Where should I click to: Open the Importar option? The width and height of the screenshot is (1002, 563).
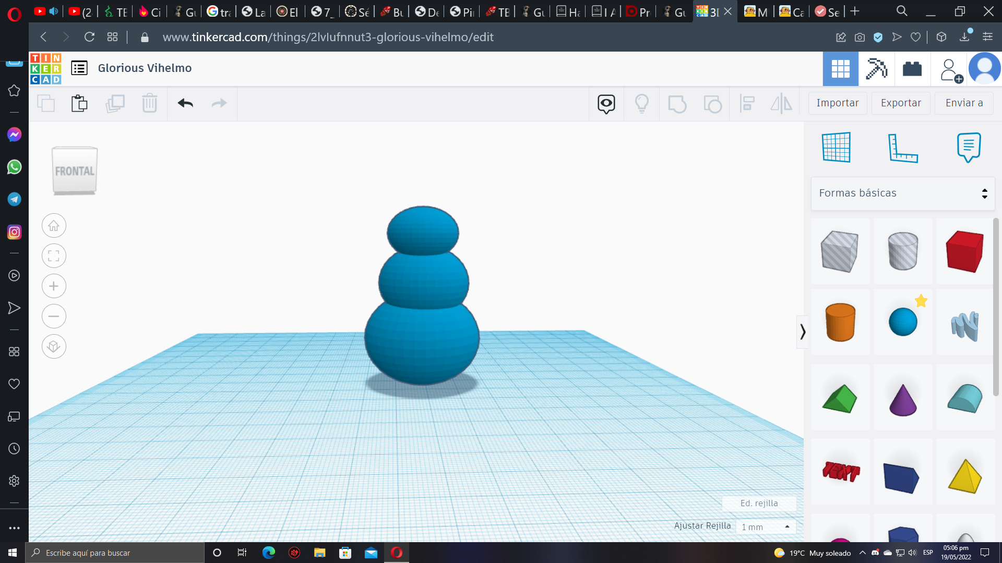click(837, 103)
